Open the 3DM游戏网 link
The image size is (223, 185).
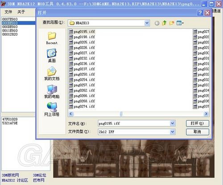10,175
